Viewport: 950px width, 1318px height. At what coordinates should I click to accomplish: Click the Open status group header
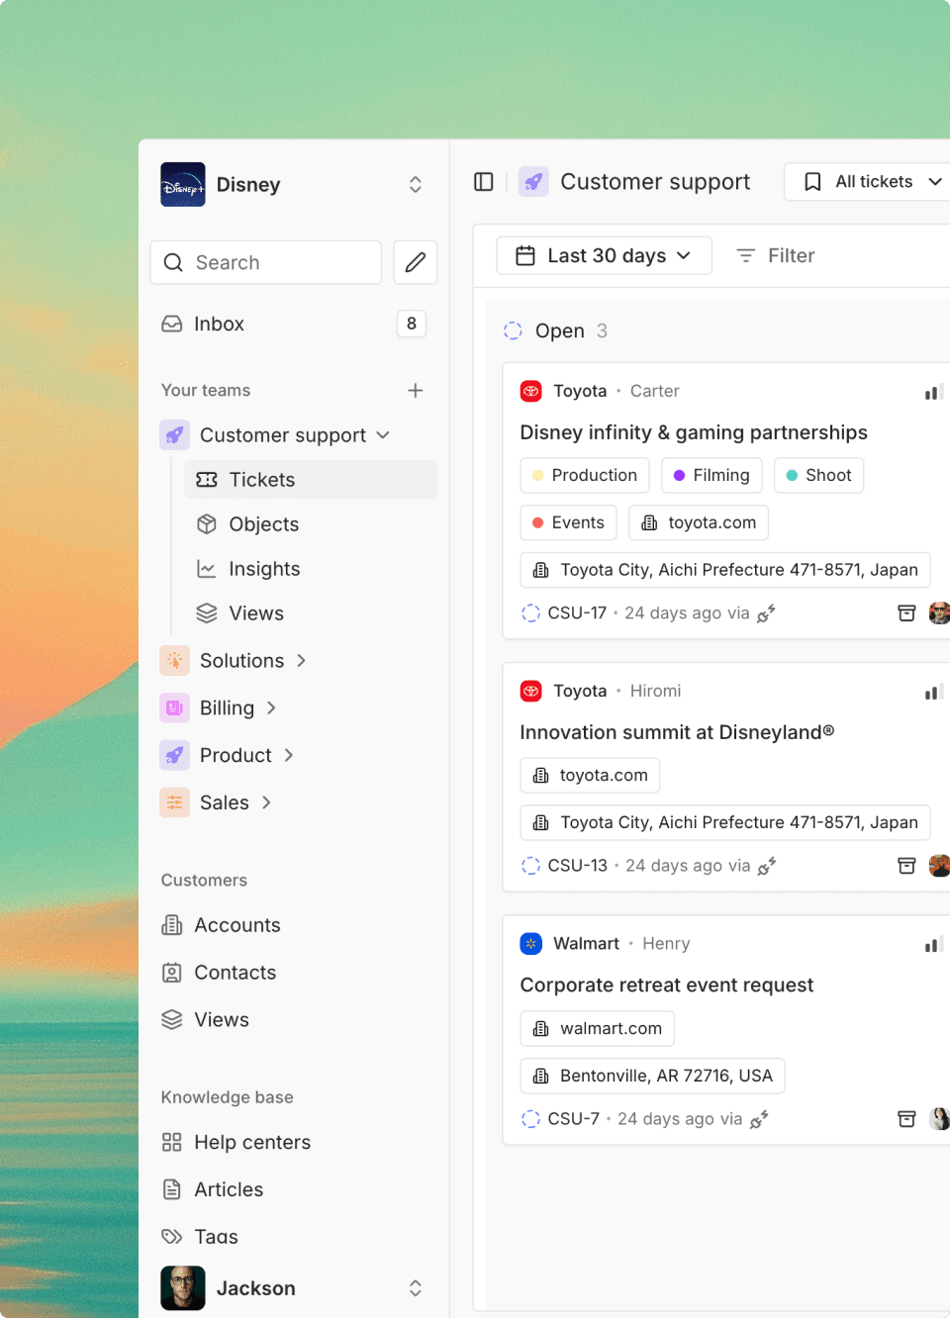tap(556, 331)
